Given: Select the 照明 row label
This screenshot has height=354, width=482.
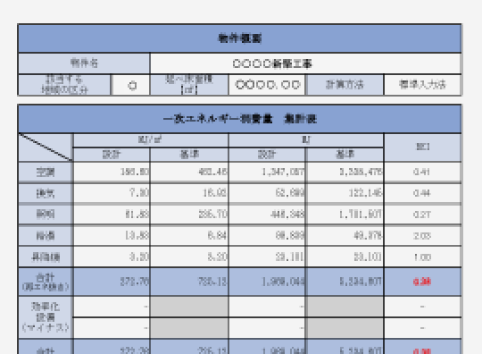Looking at the screenshot, I should [x=46, y=215].
